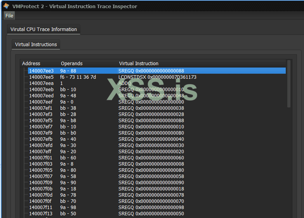Select the row with address 140007ee5
The width and height of the screenshot is (304, 218).
pos(156,77)
